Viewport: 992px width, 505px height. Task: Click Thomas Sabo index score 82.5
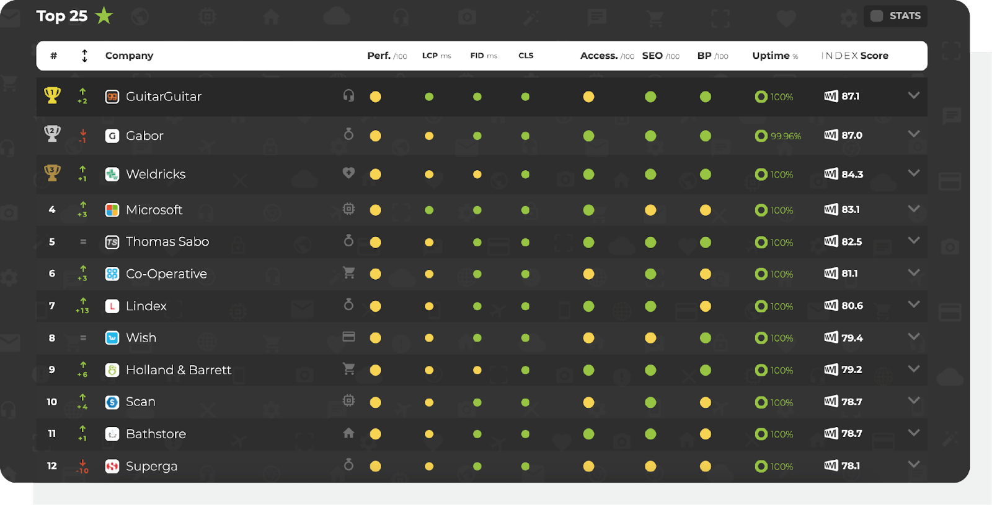click(x=852, y=242)
